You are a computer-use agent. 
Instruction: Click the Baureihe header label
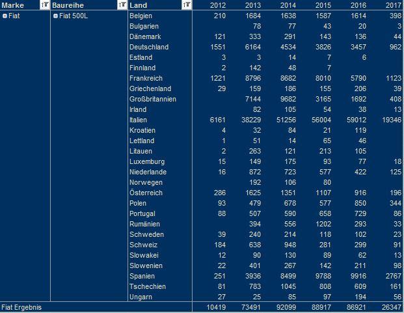pyautogui.click(x=68, y=5)
